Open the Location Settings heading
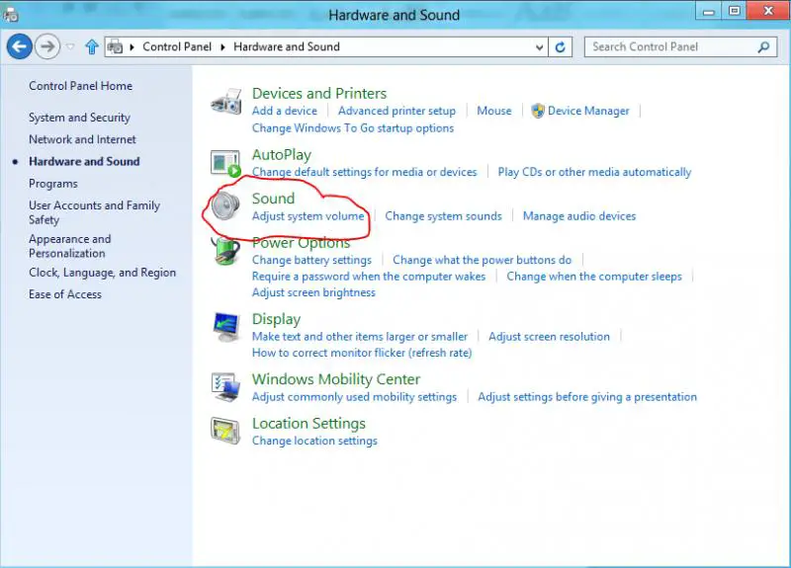 (x=308, y=424)
